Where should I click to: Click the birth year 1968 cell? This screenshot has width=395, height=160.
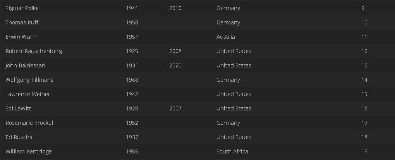pyautogui.click(x=132, y=80)
